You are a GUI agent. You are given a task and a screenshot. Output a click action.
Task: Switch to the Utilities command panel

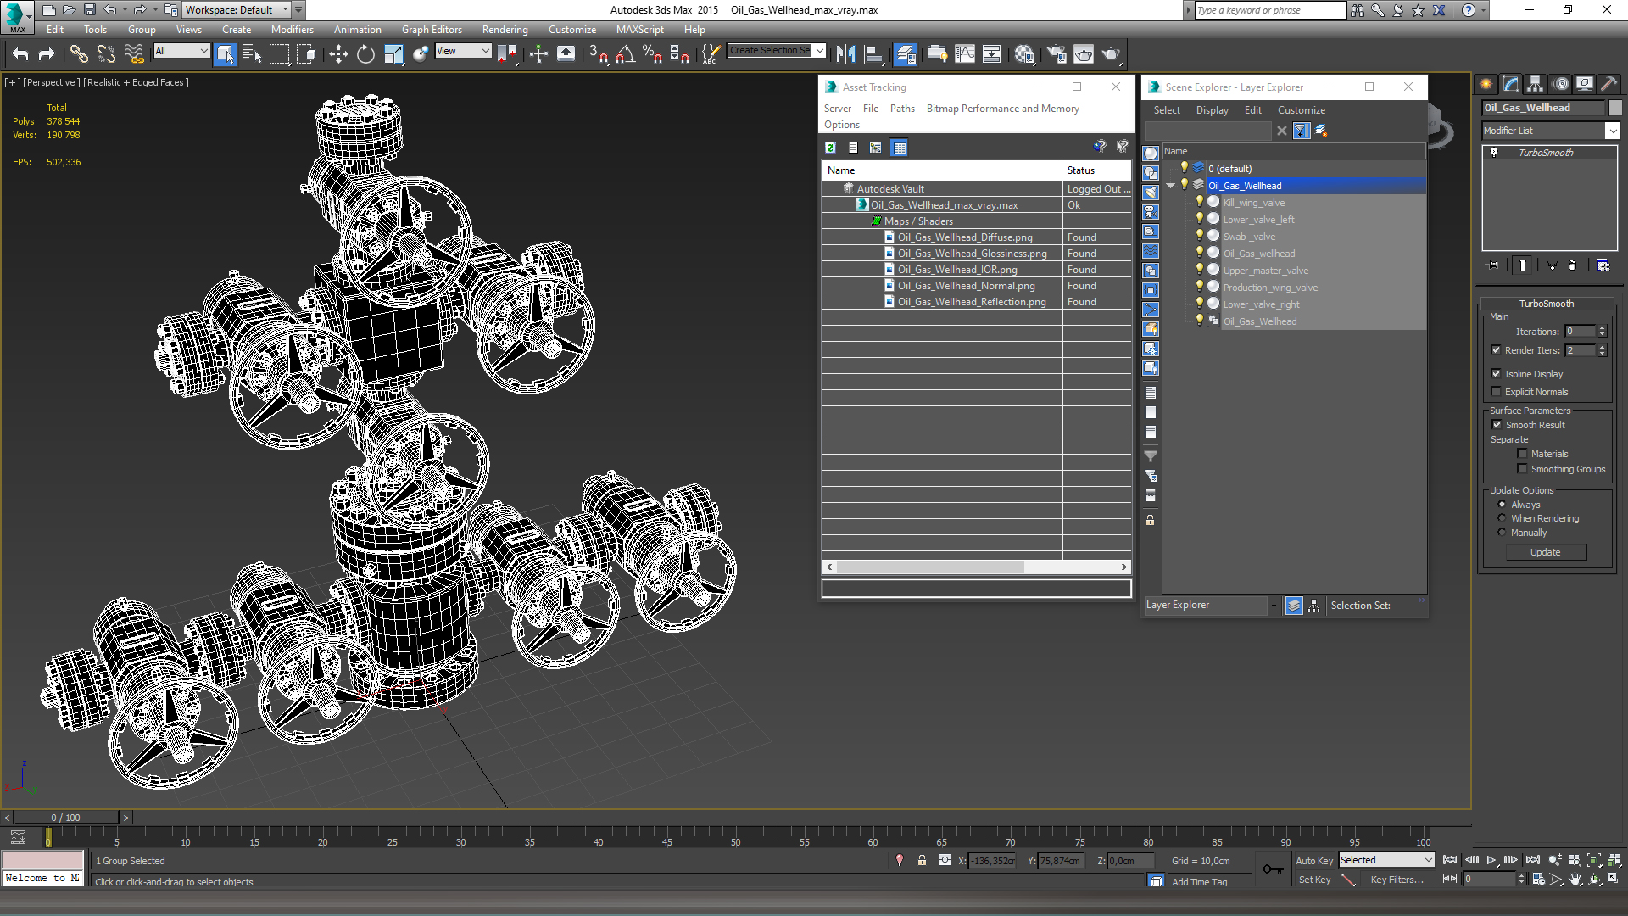[x=1608, y=84]
